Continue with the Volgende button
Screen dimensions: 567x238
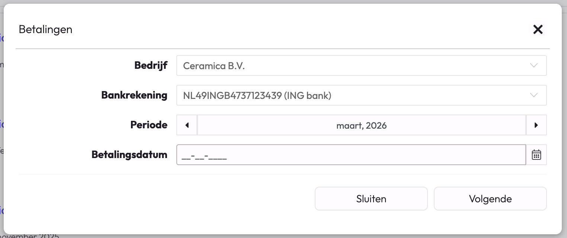(490, 199)
